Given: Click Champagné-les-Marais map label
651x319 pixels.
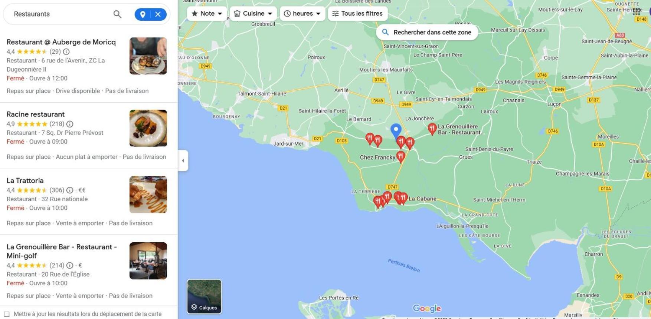Looking at the screenshot, I should [582, 174].
